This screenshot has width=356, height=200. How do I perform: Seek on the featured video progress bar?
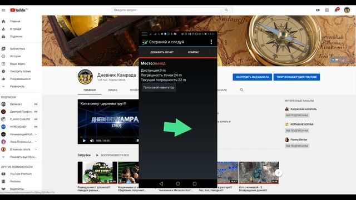[x=109, y=137]
